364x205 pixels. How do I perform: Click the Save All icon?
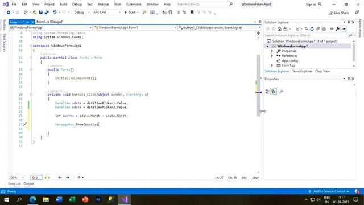47,13
